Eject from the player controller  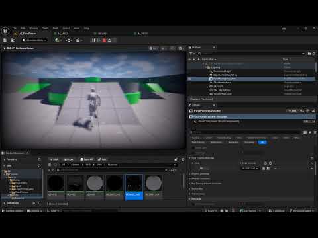pos(109,40)
